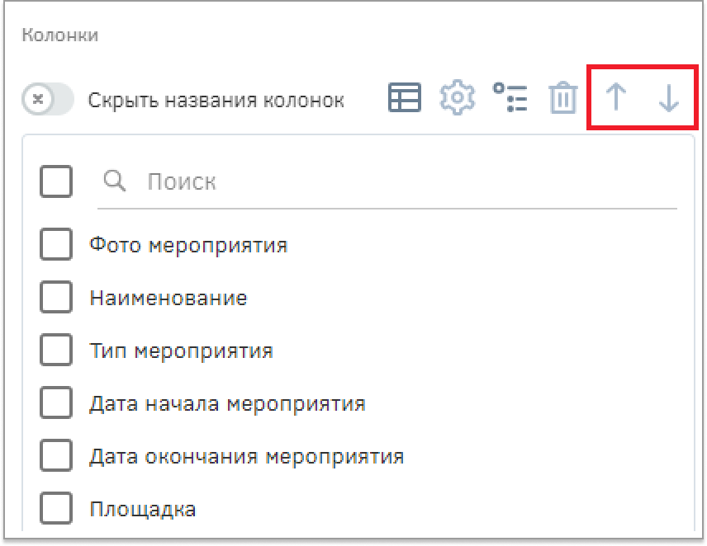The width and height of the screenshot is (707, 546).
Task: Select the Площадка label
Action: click(143, 510)
